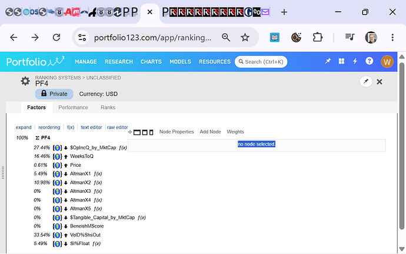Close the PF4 ranking system panel
This screenshot has height=254, width=406.
click(380, 82)
